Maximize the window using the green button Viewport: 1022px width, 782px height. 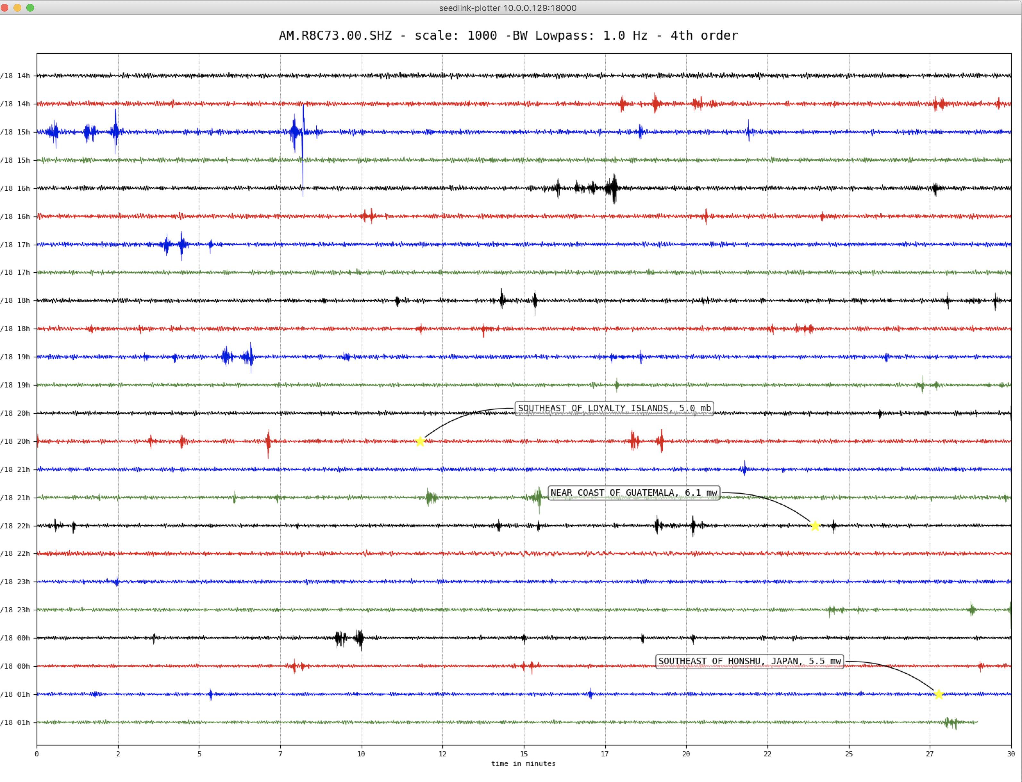[30, 7]
